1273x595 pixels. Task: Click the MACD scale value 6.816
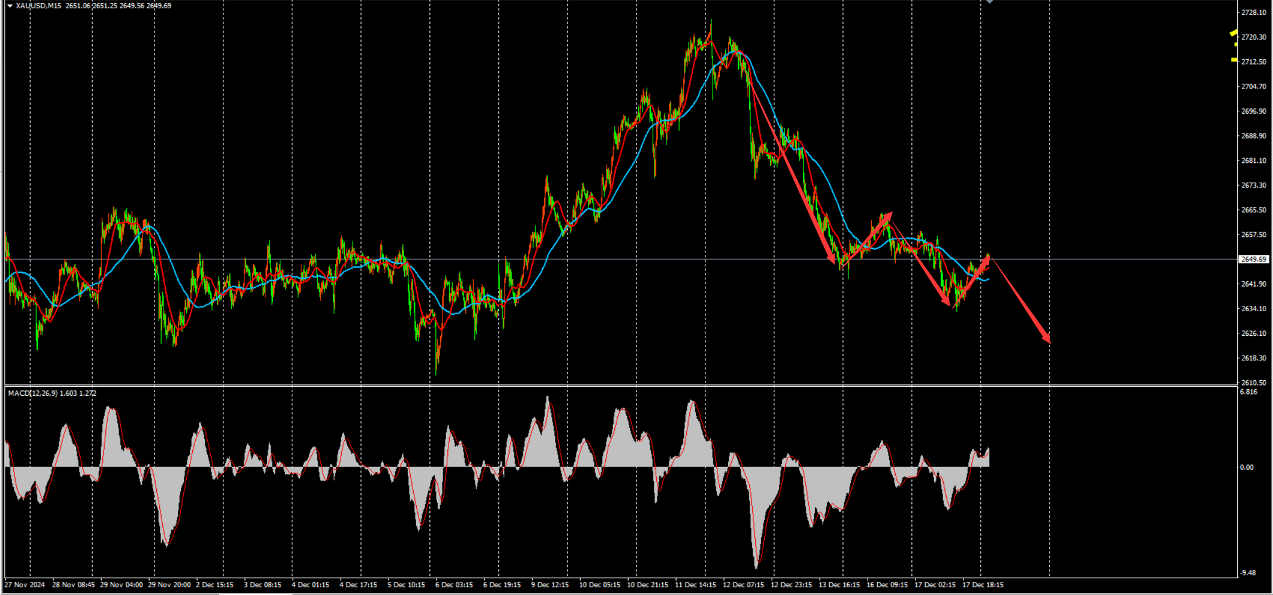coord(1248,392)
